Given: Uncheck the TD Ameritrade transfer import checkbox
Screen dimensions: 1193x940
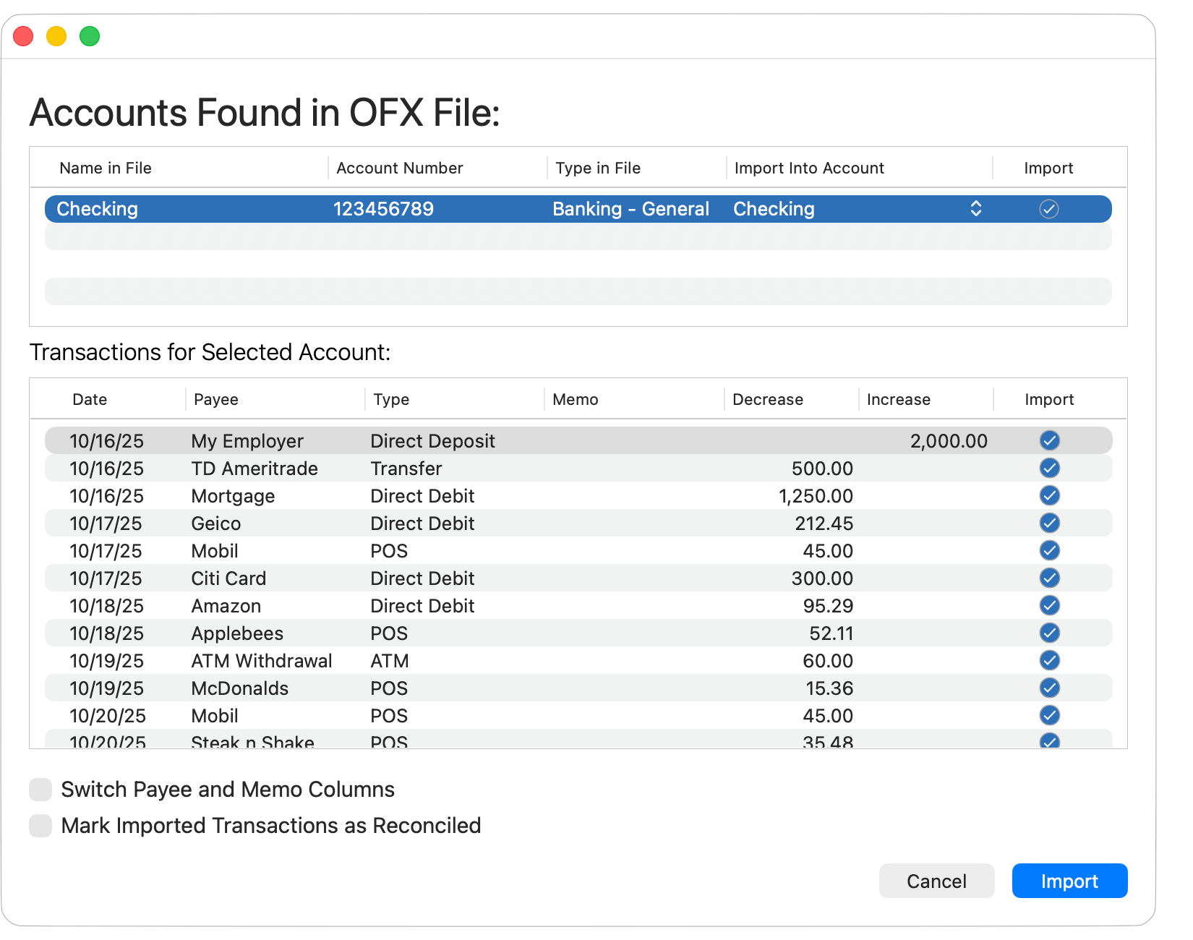Looking at the screenshot, I should 1049,468.
